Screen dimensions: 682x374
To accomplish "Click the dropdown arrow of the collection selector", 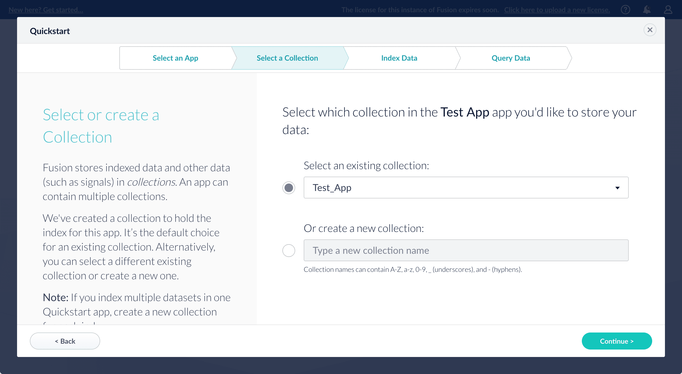I will 617,188.
